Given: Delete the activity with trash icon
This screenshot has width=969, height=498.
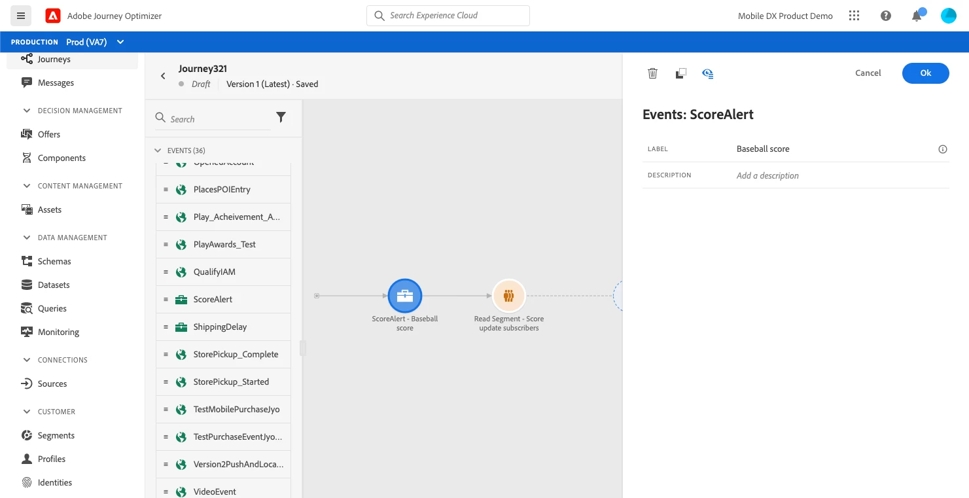Looking at the screenshot, I should click(x=652, y=73).
